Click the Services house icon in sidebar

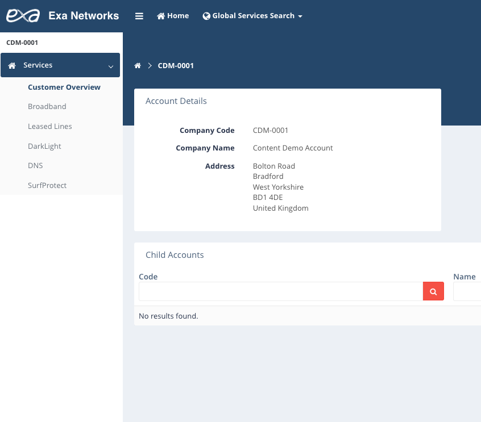coord(12,66)
